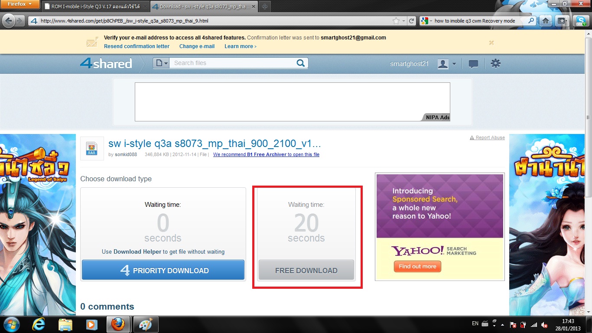Open Windows Explorer from the taskbar
Viewport: 592px width, 333px height.
coord(65,324)
